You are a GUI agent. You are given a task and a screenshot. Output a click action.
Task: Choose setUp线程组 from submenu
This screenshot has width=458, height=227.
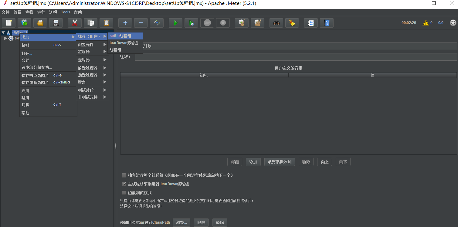(x=125, y=36)
